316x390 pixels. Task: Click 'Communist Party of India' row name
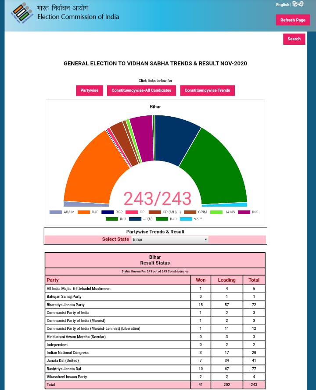click(68, 313)
